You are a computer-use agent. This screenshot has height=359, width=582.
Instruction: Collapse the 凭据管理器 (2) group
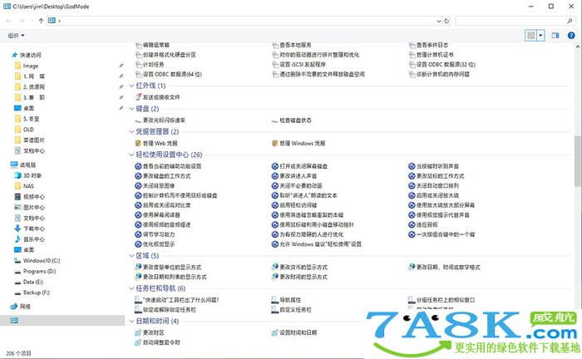pos(131,131)
